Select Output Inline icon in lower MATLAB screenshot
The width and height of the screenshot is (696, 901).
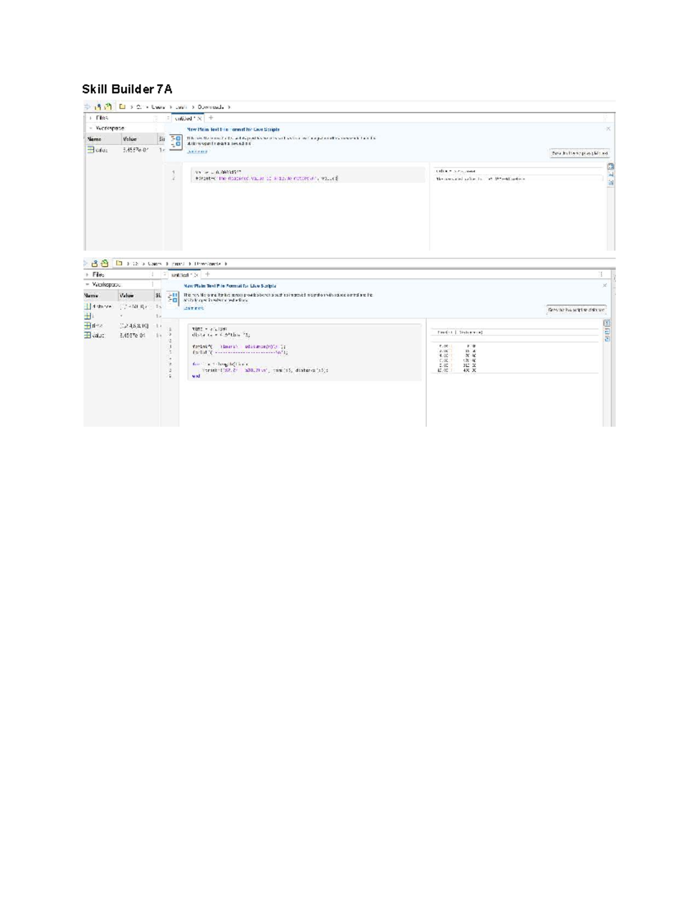[607, 331]
